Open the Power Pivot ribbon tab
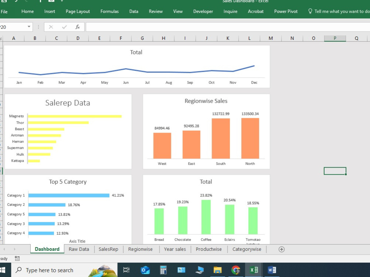 pos(286,11)
